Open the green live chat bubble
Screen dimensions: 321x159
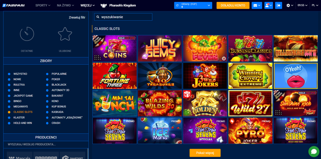click(314, 152)
